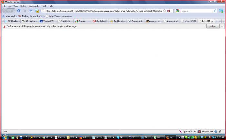The width and height of the screenshot is (226, 140).
Task: Click the back navigation arrow
Action: point(5,11)
